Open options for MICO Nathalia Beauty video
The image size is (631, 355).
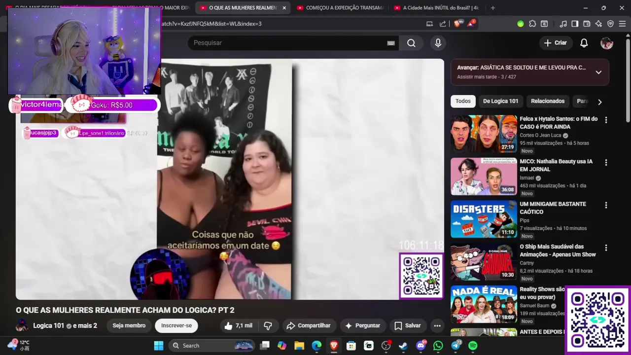tap(606, 162)
